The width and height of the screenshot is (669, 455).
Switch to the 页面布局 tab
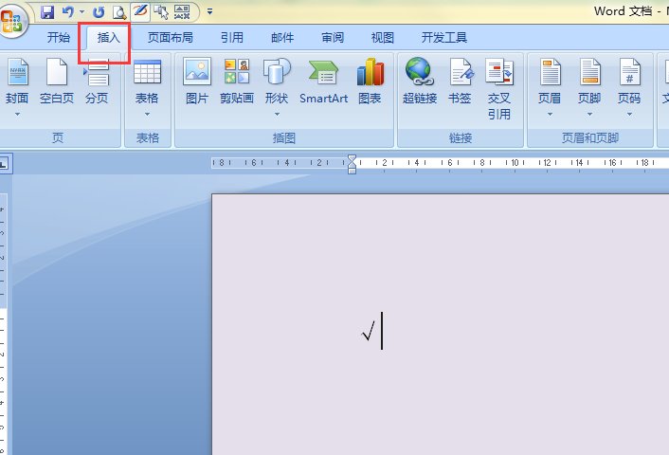(x=171, y=38)
